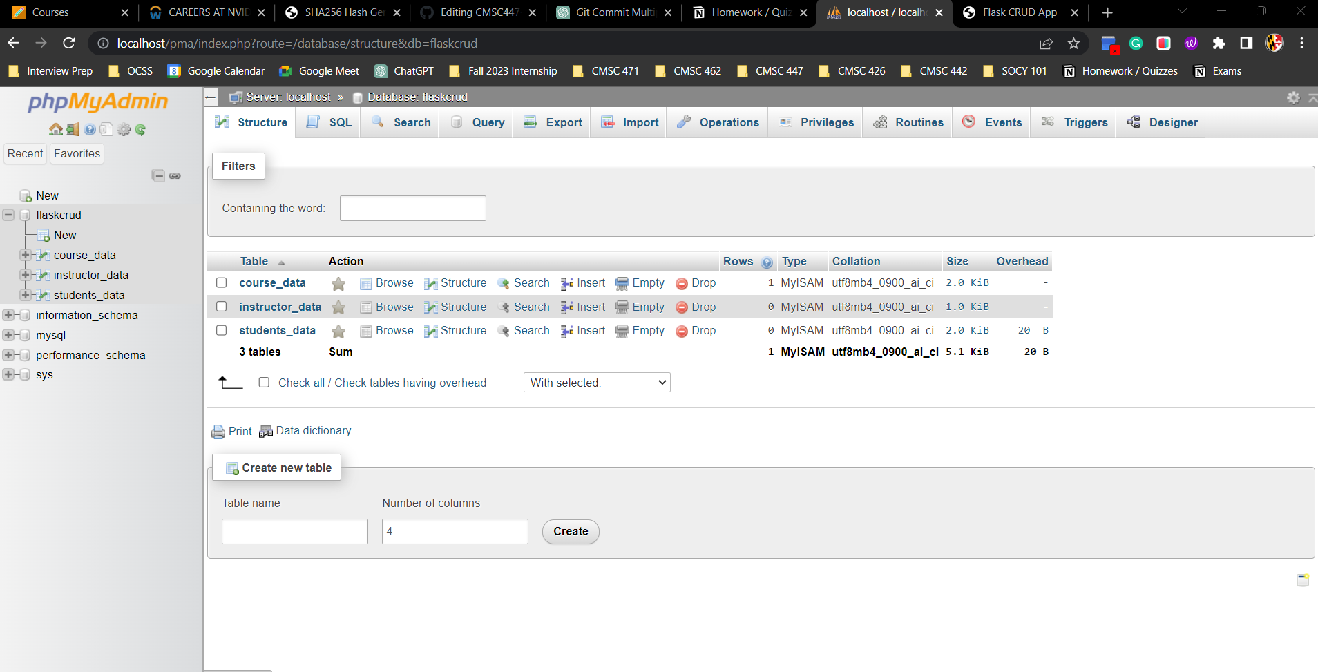Viewport: 1318px width, 672px height.
Task: Insert a row into course_data
Action: [x=589, y=283]
